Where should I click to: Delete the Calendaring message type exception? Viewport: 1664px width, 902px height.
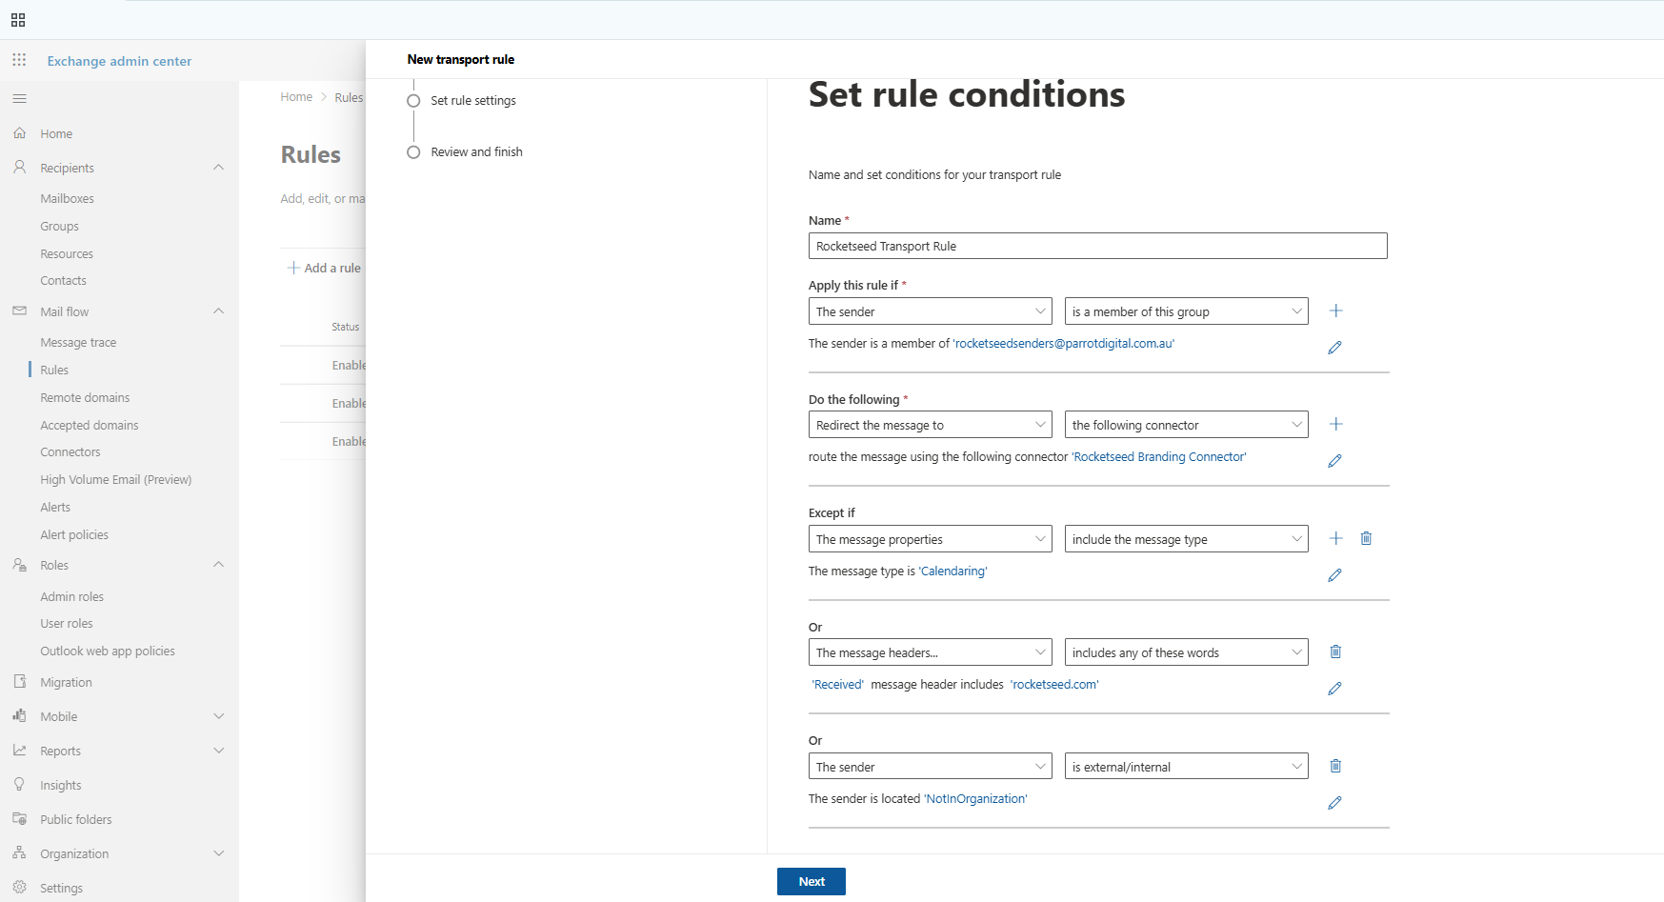(1366, 539)
